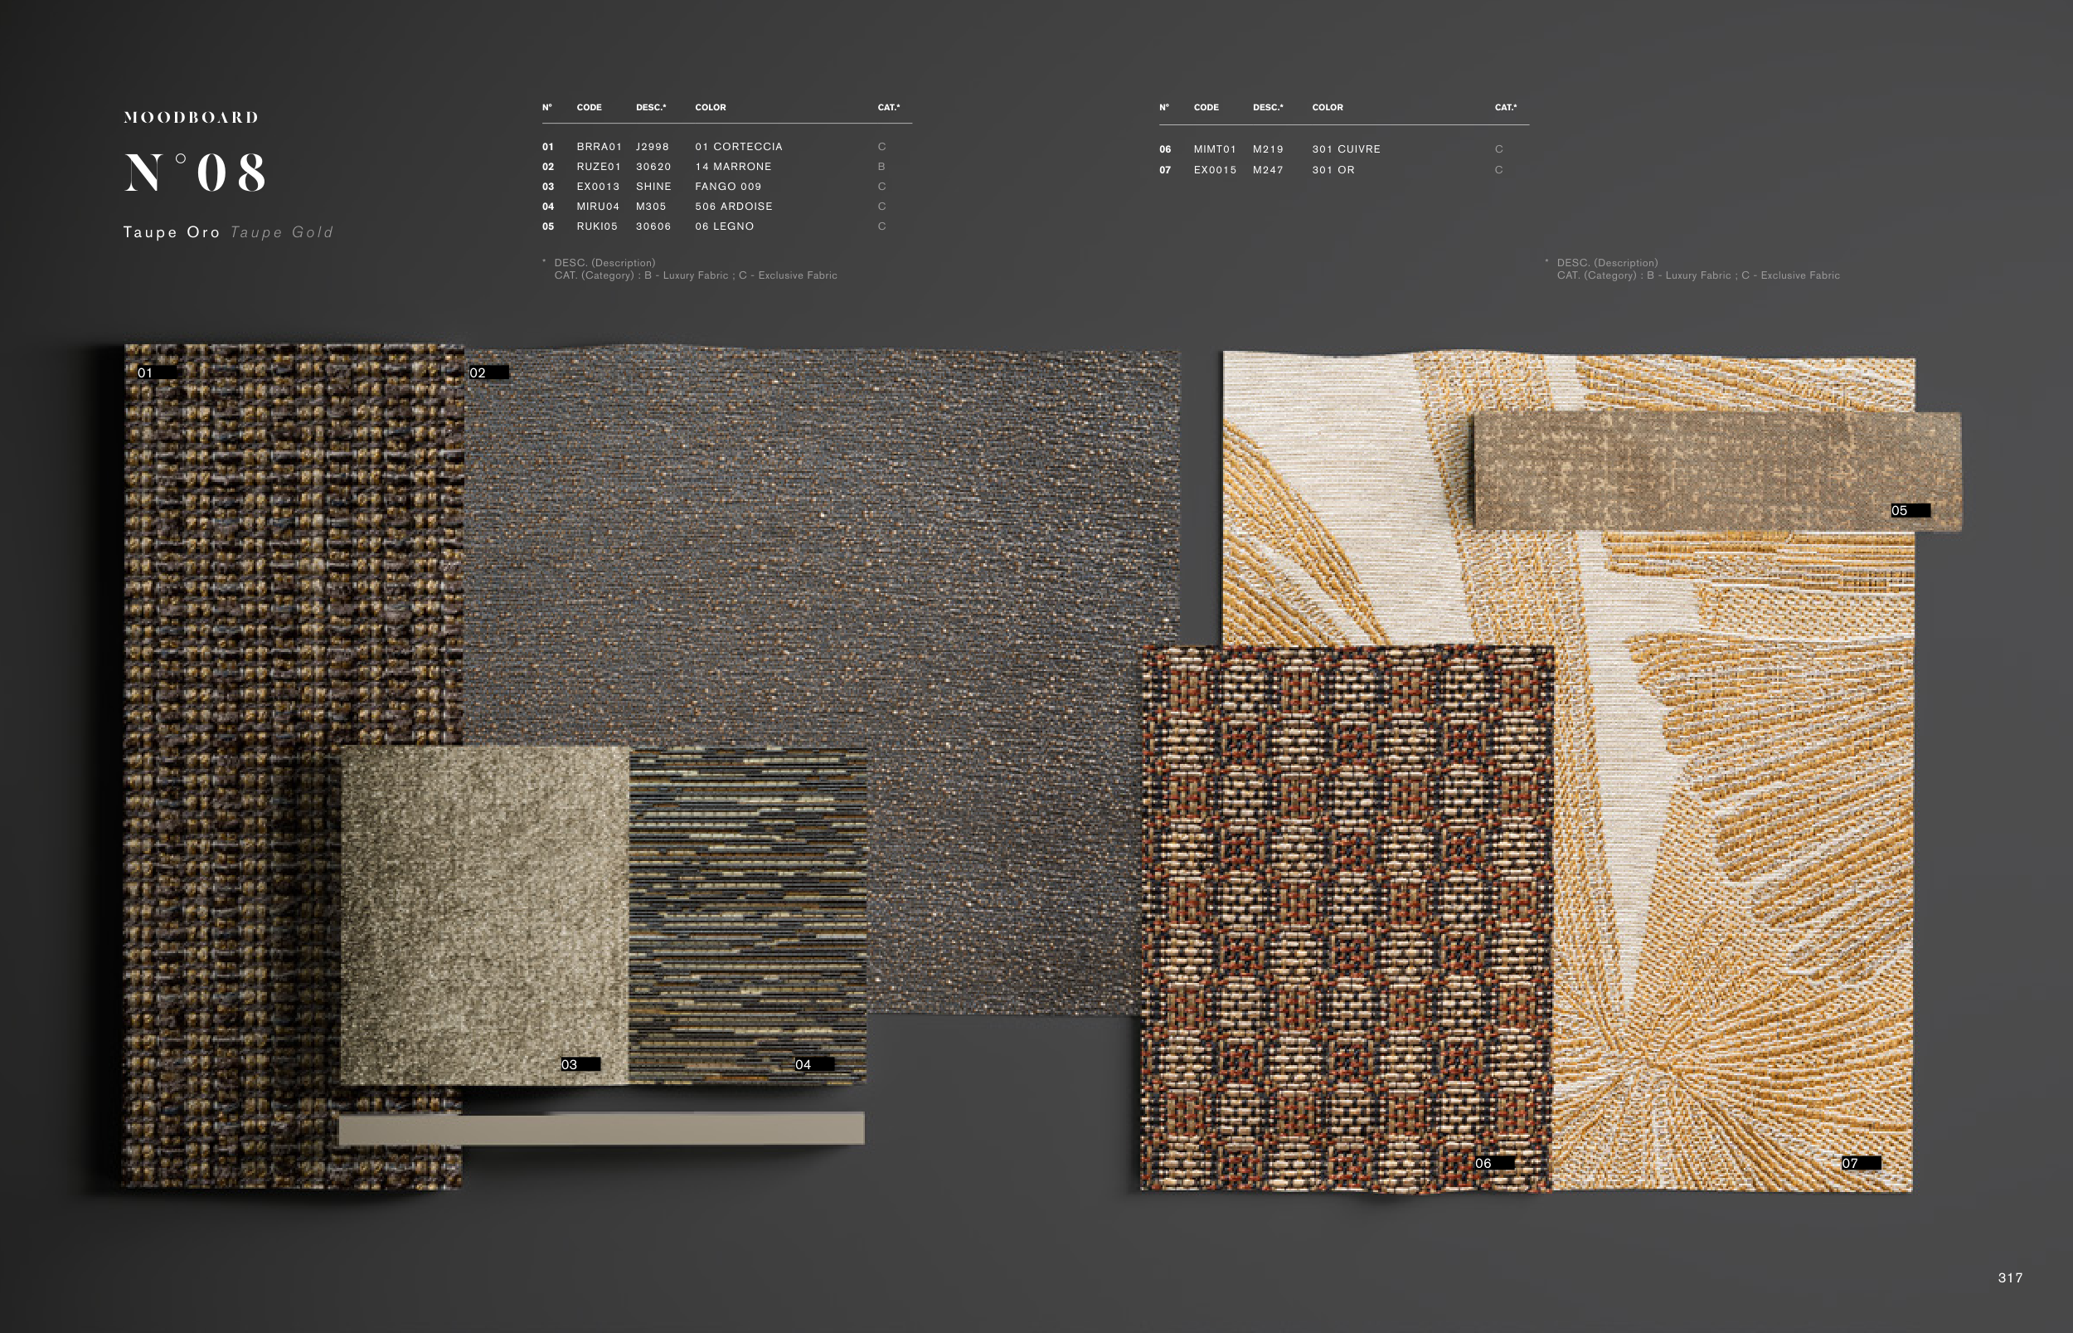The width and height of the screenshot is (2073, 1333).
Task: Click the N°08 title
Action: pos(196,173)
